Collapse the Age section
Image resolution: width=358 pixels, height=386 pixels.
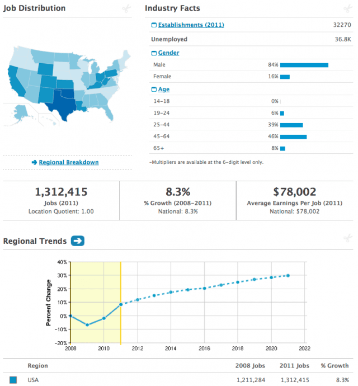point(154,90)
